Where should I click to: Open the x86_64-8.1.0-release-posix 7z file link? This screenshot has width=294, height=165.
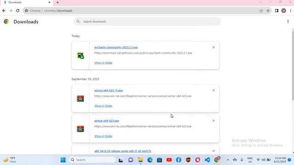123,151
